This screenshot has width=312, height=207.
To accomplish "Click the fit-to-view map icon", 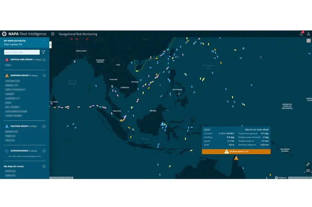I will [x=308, y=41].
